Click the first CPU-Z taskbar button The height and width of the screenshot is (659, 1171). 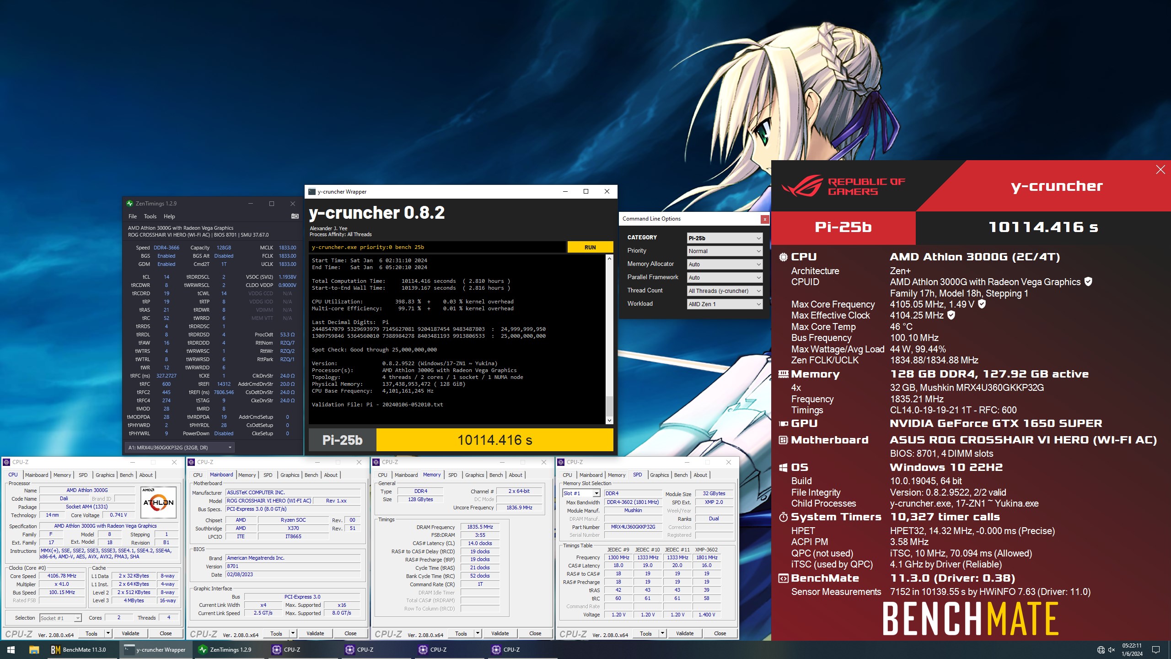click(x=303, y=649)
